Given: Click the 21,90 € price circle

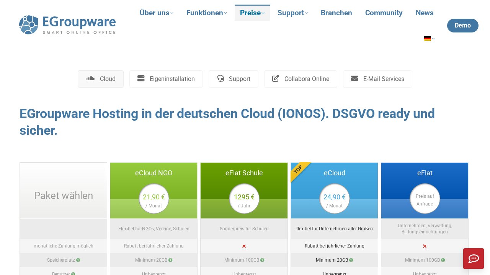Looking at the screenshot, I should (154, 199).
